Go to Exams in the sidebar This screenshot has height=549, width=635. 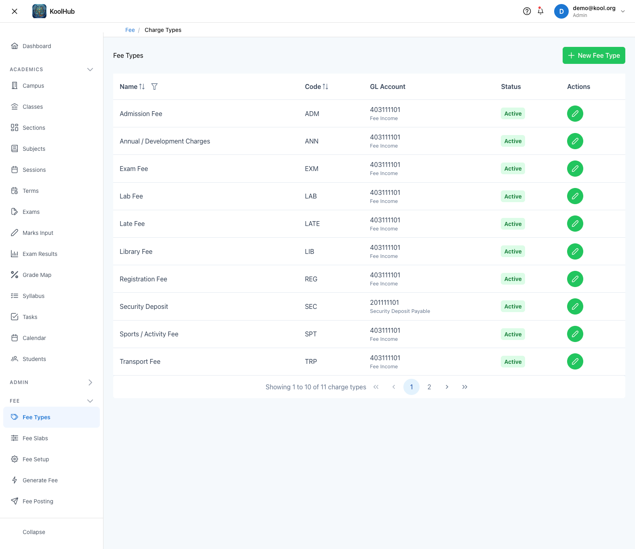[51, 212]
